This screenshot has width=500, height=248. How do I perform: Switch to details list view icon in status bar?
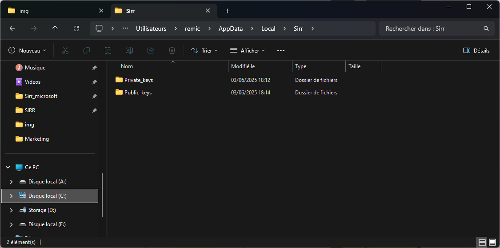482,242
